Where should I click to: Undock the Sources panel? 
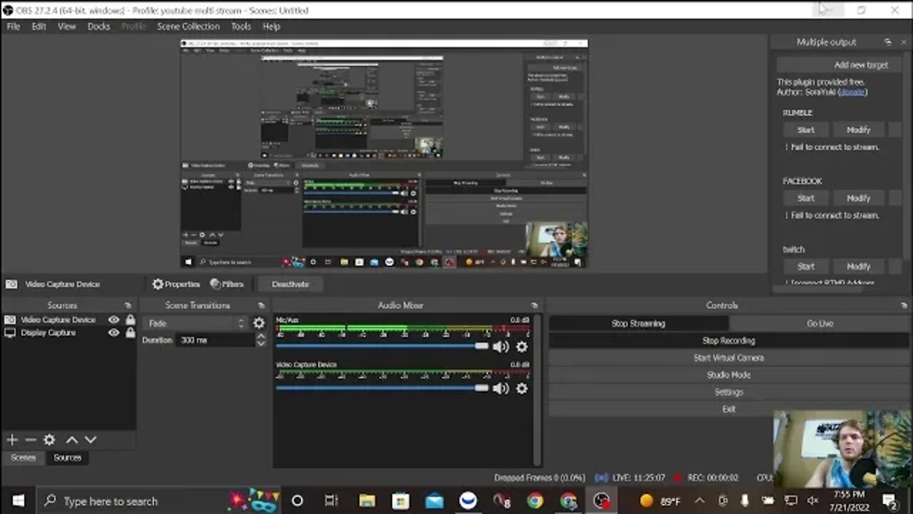[128, 306]
